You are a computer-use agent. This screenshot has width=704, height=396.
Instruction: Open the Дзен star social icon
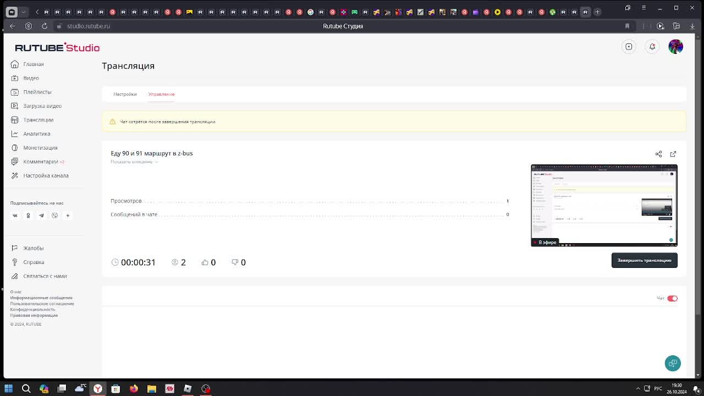(68, 216)
